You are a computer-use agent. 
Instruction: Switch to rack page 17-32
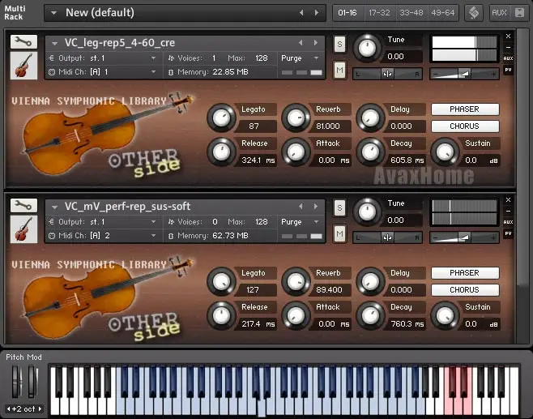point(379,13)
